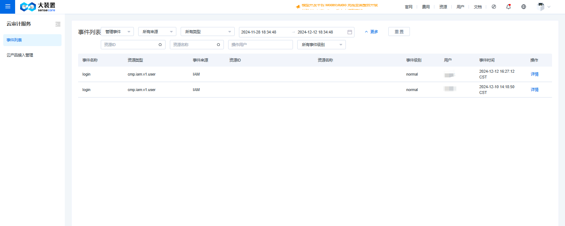Screen dimensions: 565x226
Task: Select 事件列表 in the sidebar
Action: point(32,40)
